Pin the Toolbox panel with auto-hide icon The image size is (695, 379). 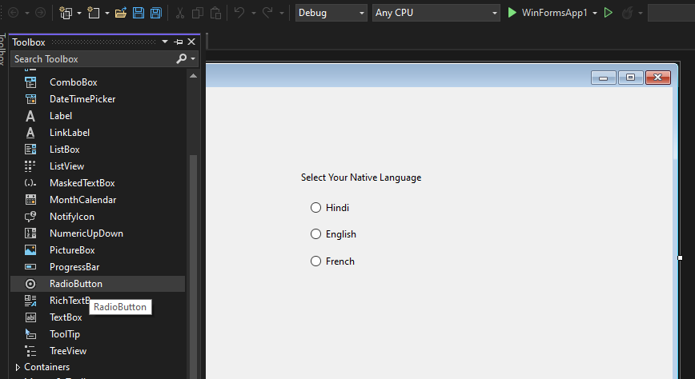click(x=178, y=42)
